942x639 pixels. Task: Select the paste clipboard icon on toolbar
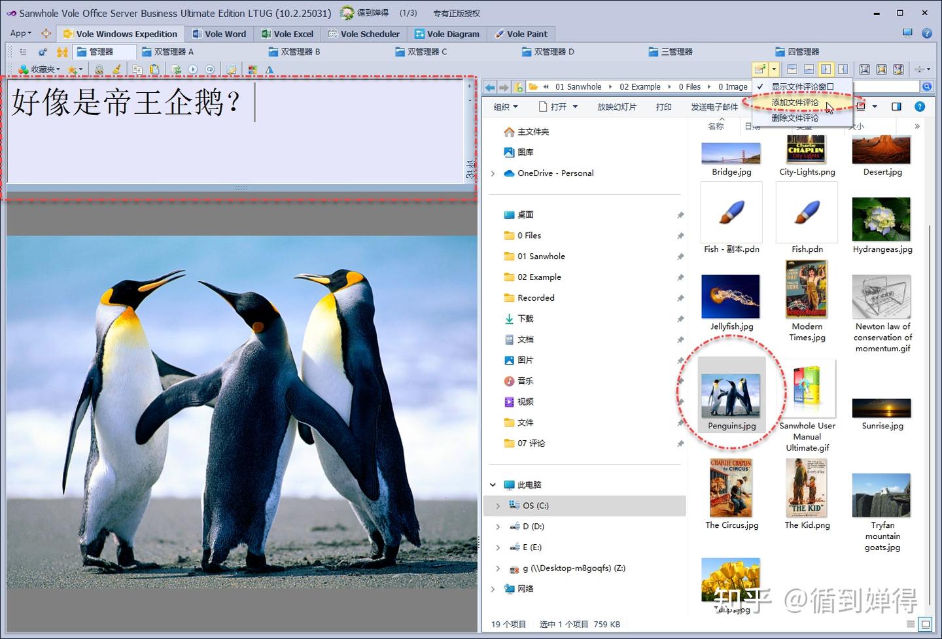tap(154, 69)
